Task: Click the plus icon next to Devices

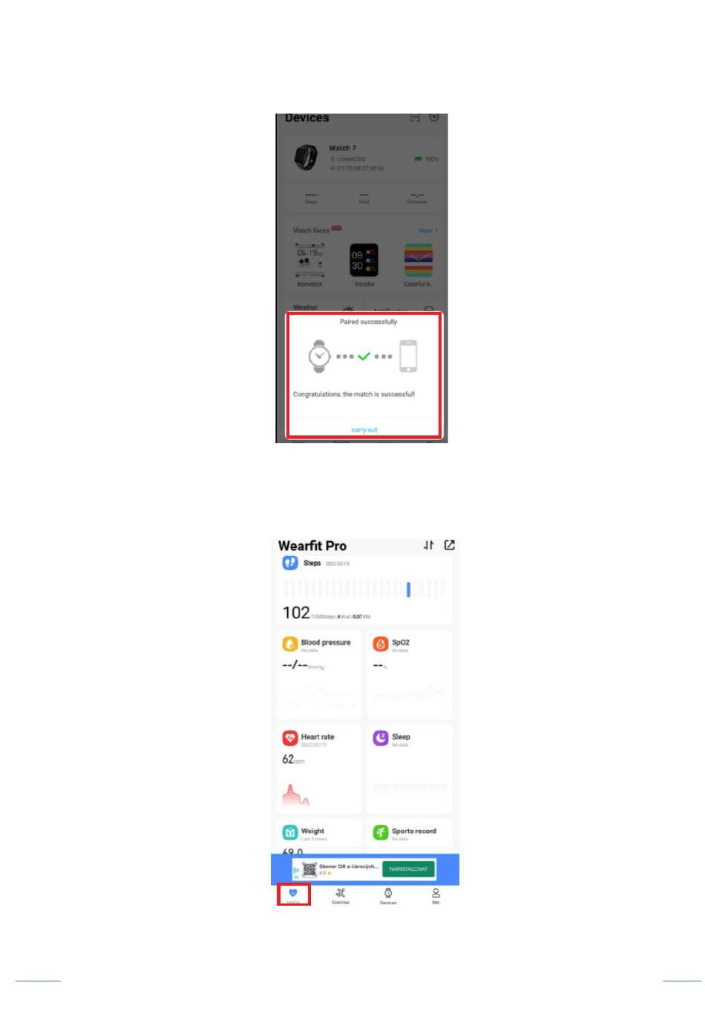Action: [x=435, y=117]
